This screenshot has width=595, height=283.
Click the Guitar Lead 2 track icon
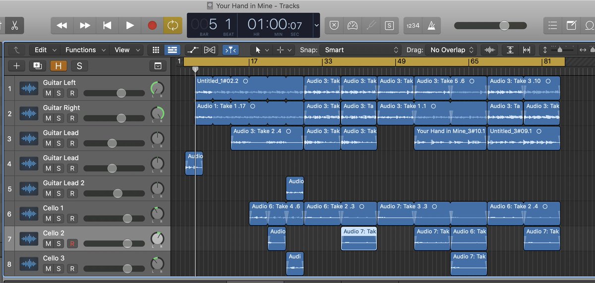tap(29, 188)
